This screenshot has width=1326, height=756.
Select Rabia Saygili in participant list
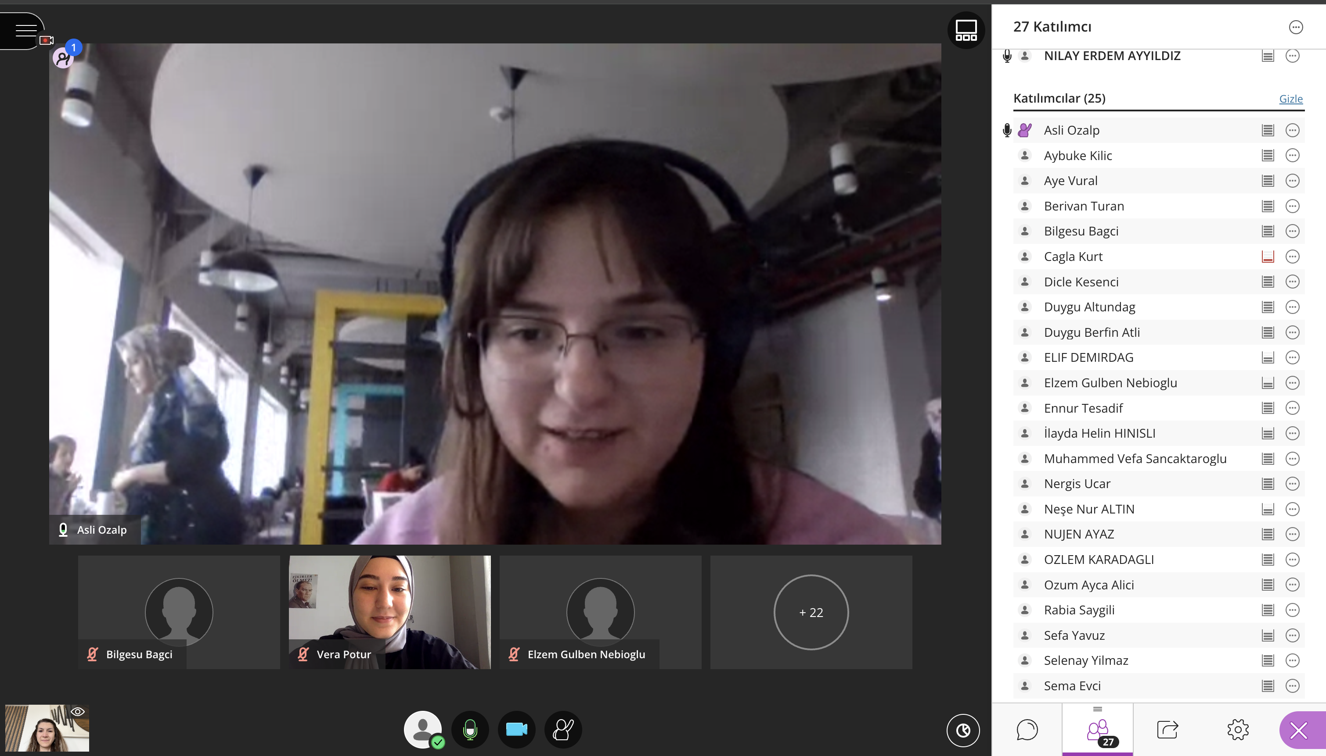(1159, 610)
